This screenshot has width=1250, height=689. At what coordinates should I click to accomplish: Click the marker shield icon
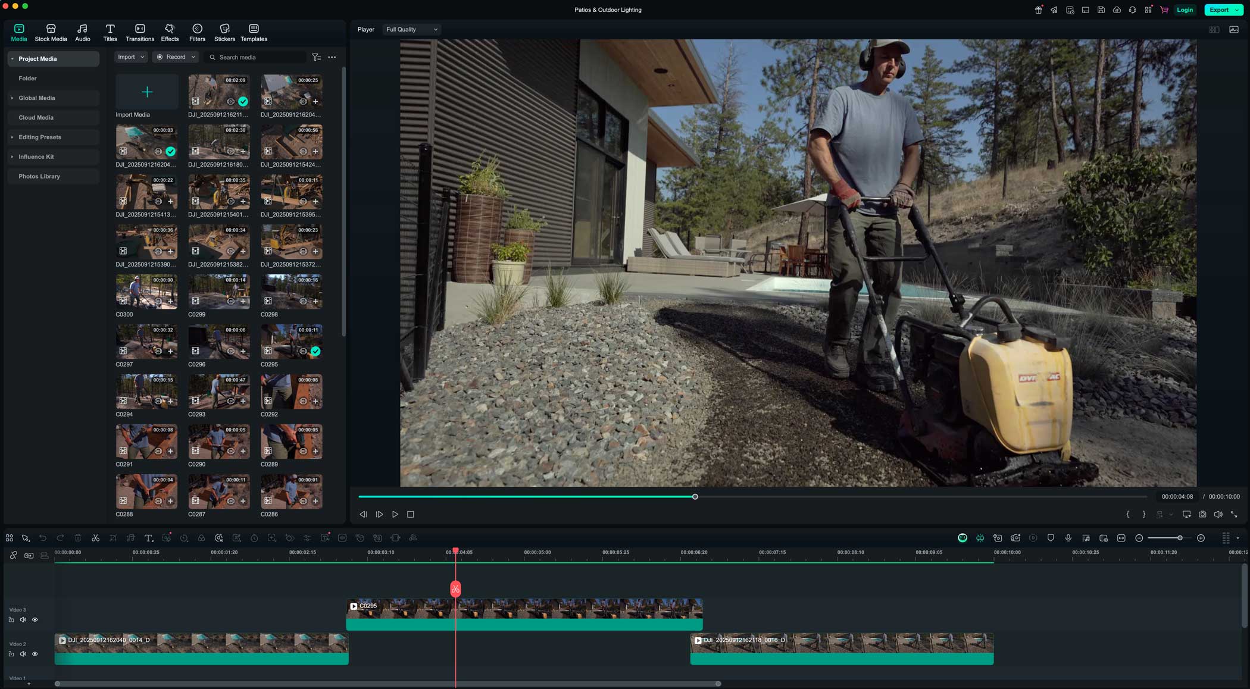1051,538
